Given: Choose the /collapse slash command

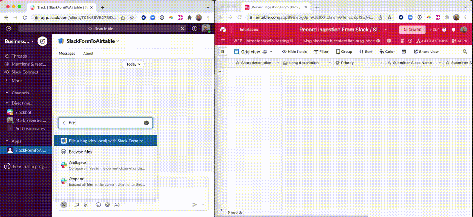Looking at the screenshot, I should [105, 165].
